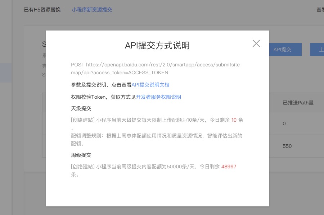
Task: Click the 已推送Path量 column header
Action: 298,103
